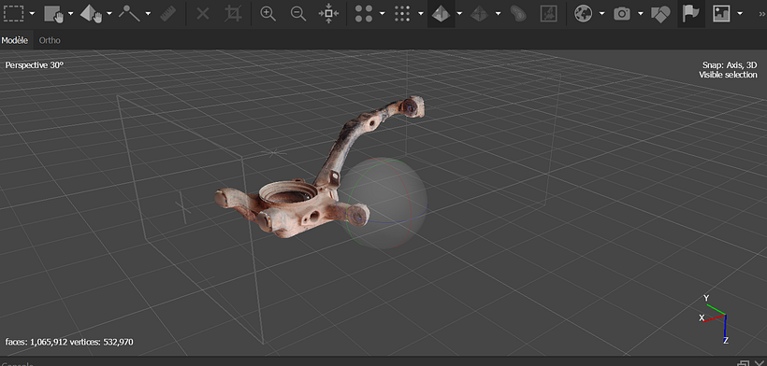This screenshot has height=366, width=767.
Task: Toggle the Show Markers flag icon
Action: pos(690,14)
